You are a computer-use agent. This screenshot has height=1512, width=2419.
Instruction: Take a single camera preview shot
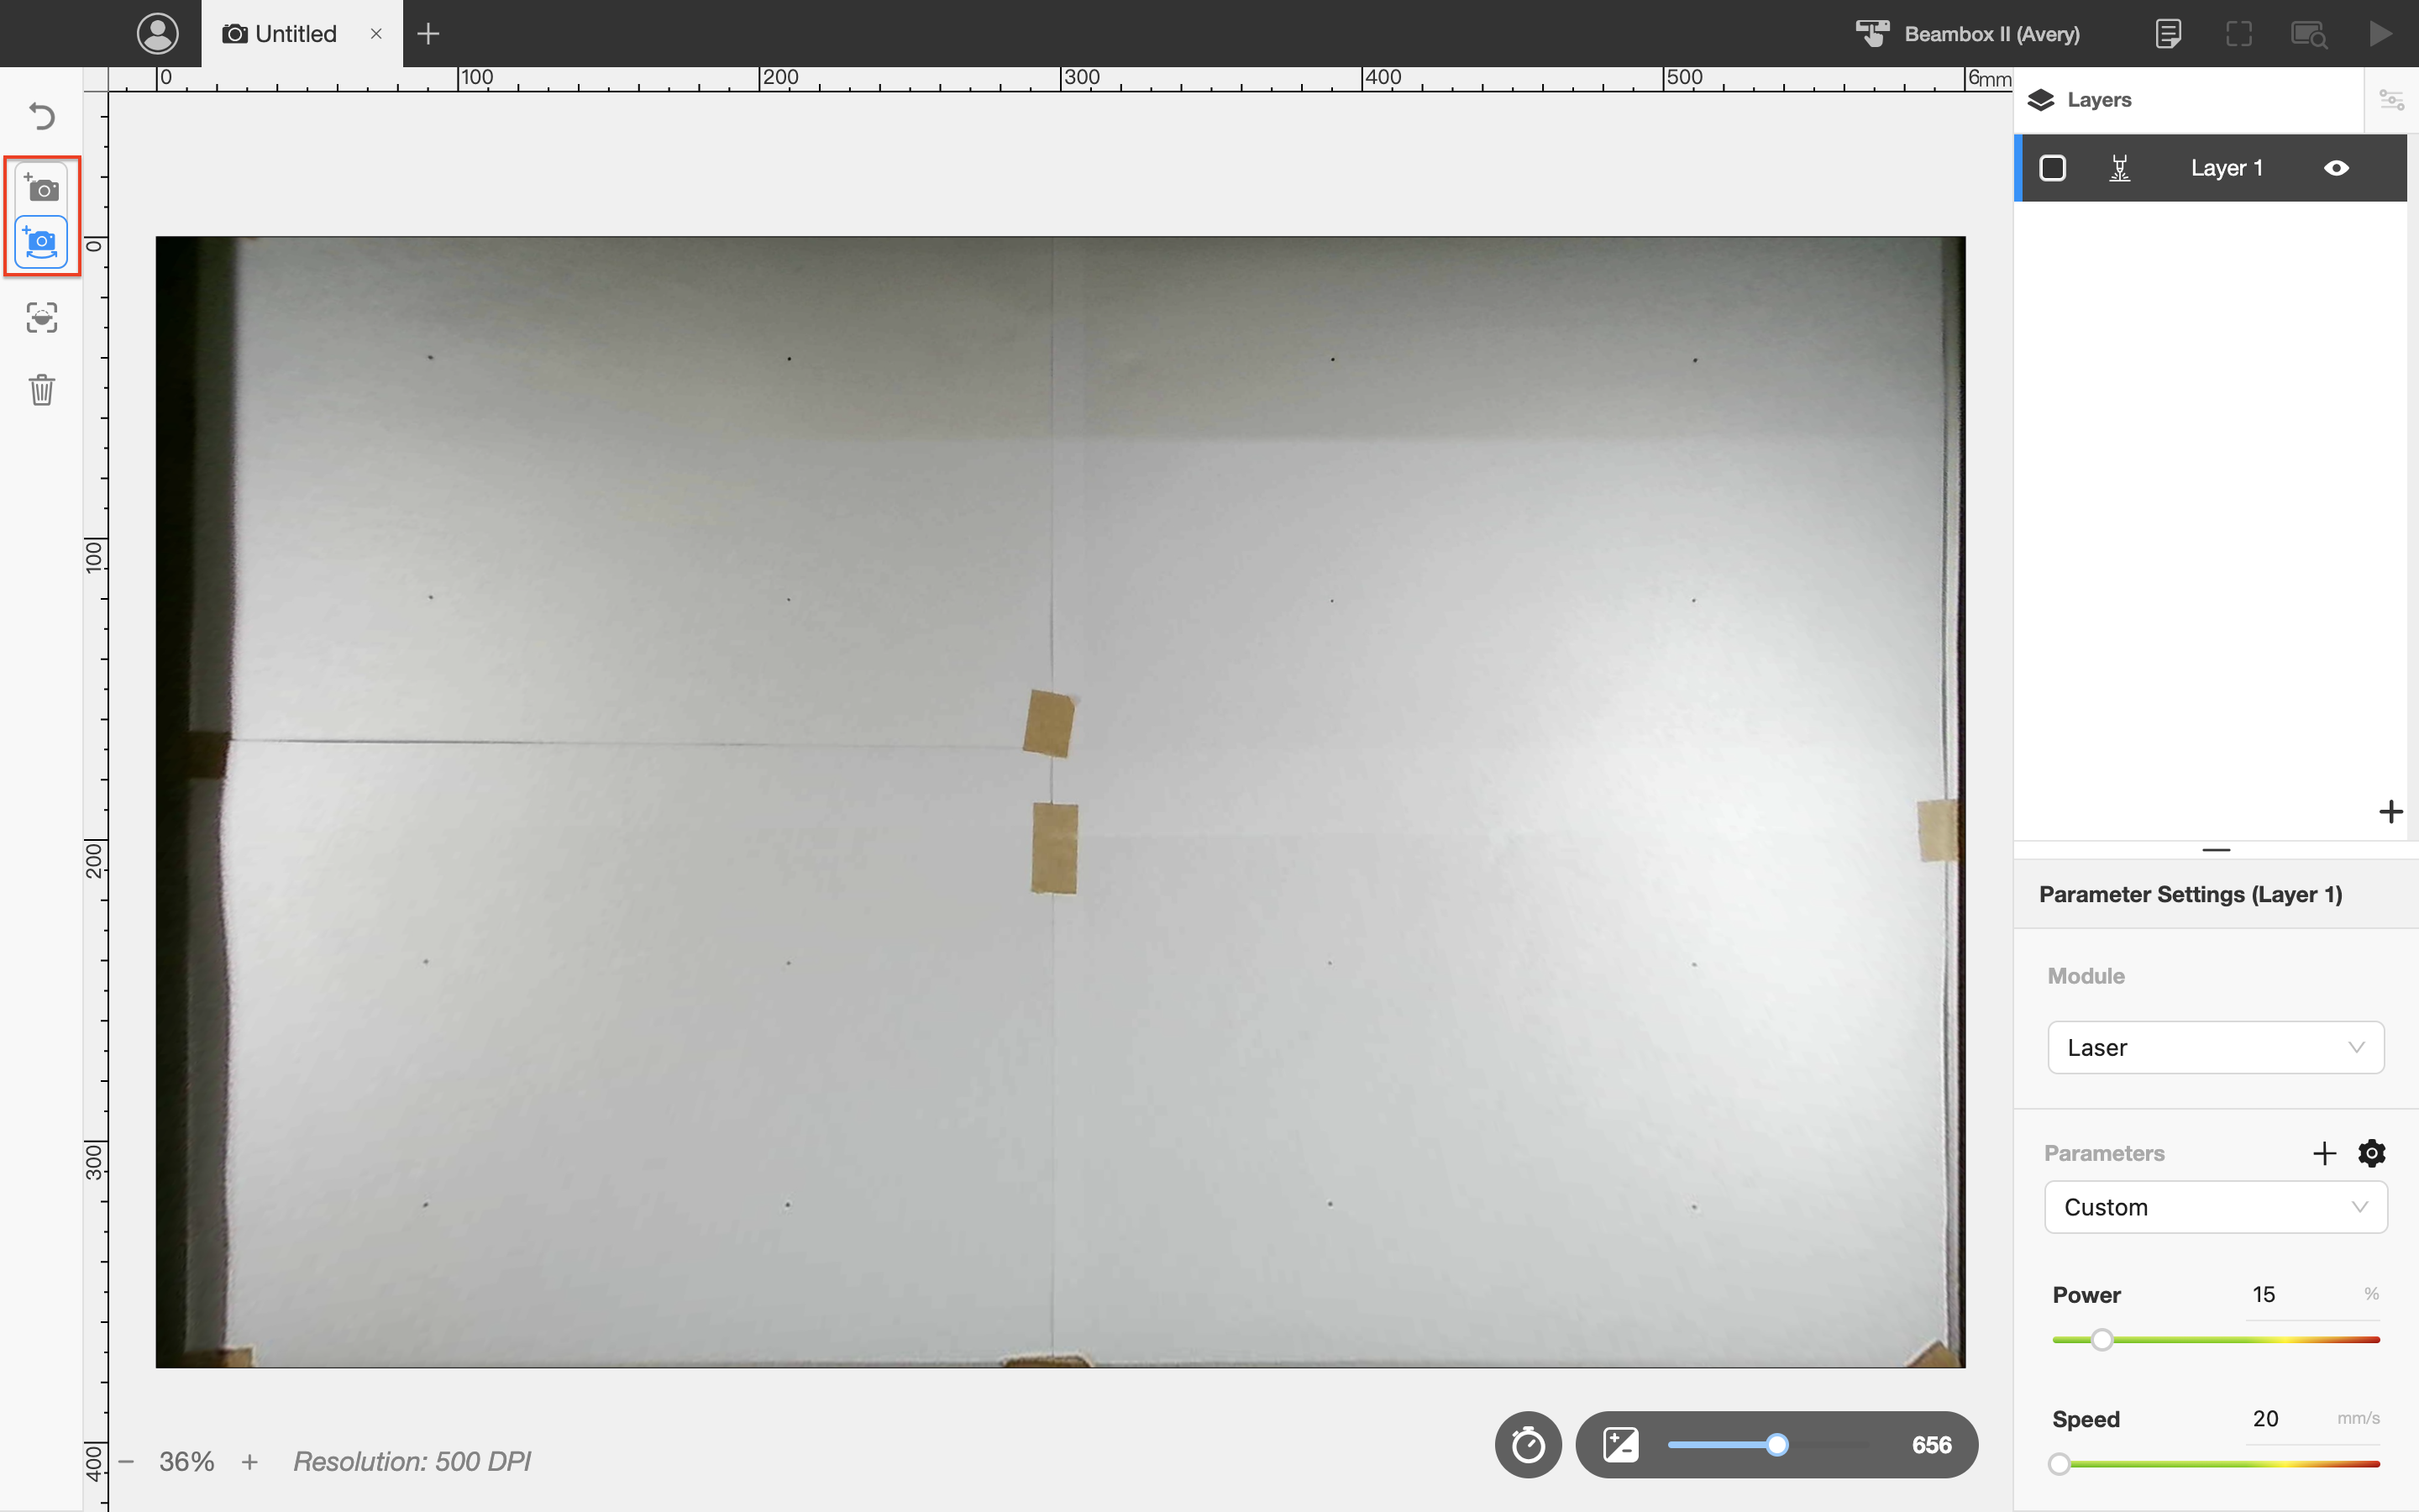click(x=41, y=188)
